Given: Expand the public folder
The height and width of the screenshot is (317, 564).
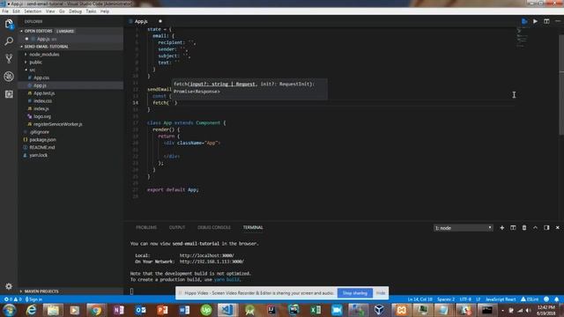Looking at the screenshot, I should pyautogui.click(x=35, y=63).
